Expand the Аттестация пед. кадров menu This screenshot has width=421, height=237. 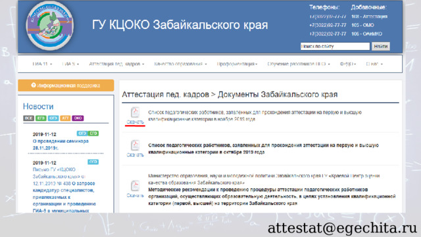[x=116, y=64]
